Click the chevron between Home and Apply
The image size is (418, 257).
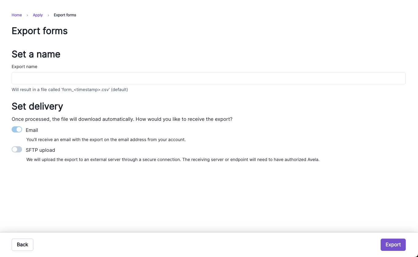[27, 15]
